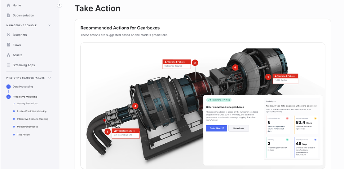Open Interactive Scenario Planning sub-step
Viewport: 344px width, 169px height.
(33, 119)
